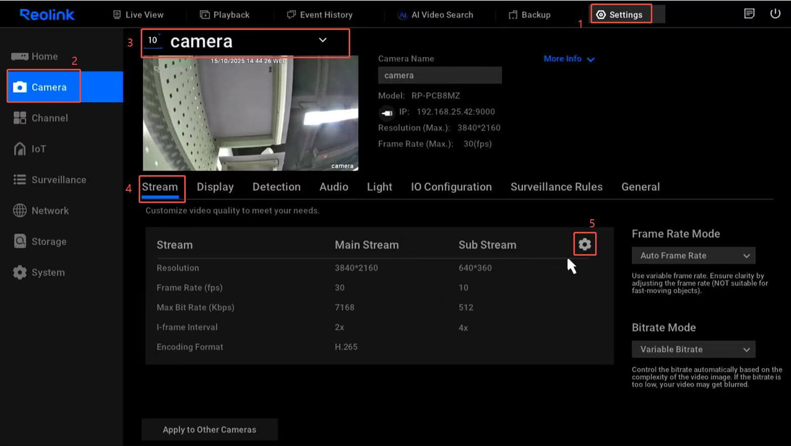Open the Camera section in sidebar
The width and height of the screenshot is (791, 446).
click(x=49, y=87)
